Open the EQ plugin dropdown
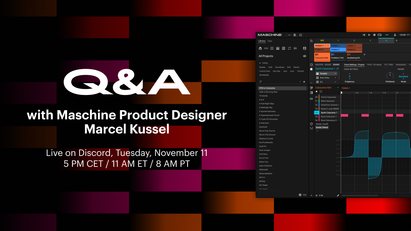The height and width of the screenshot is (231, 411). [336, 82]
